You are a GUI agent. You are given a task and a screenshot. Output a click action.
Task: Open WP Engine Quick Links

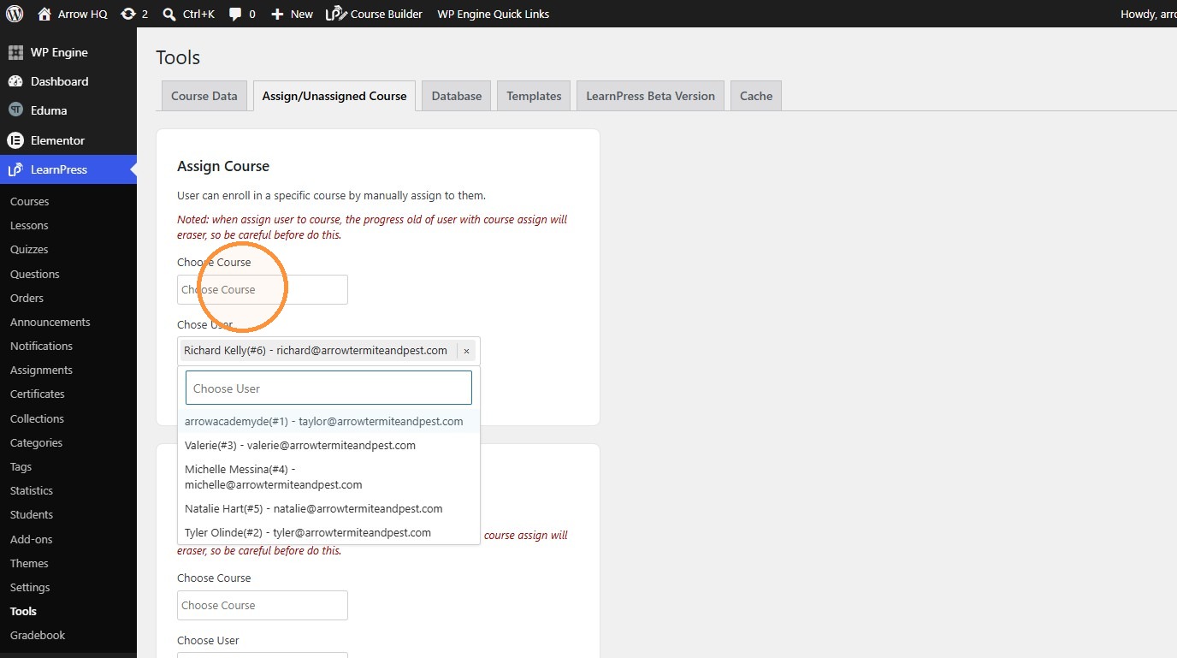(494, 14)
